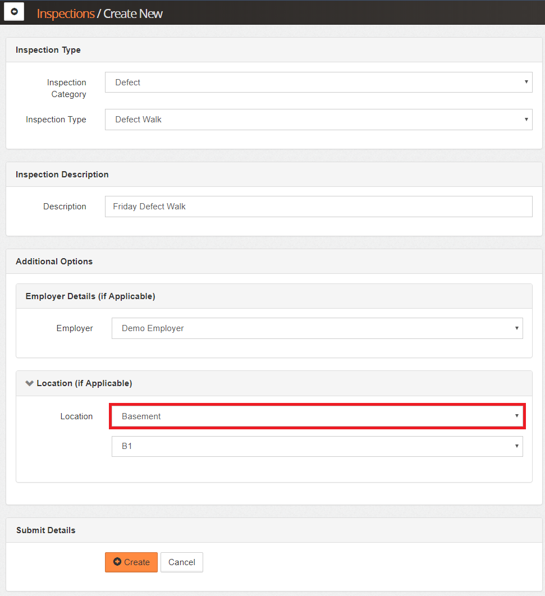The height and width of the screenshot is (596, 545).
Task: Click the back arrow icon in header
Action: (x=14, y=12)
